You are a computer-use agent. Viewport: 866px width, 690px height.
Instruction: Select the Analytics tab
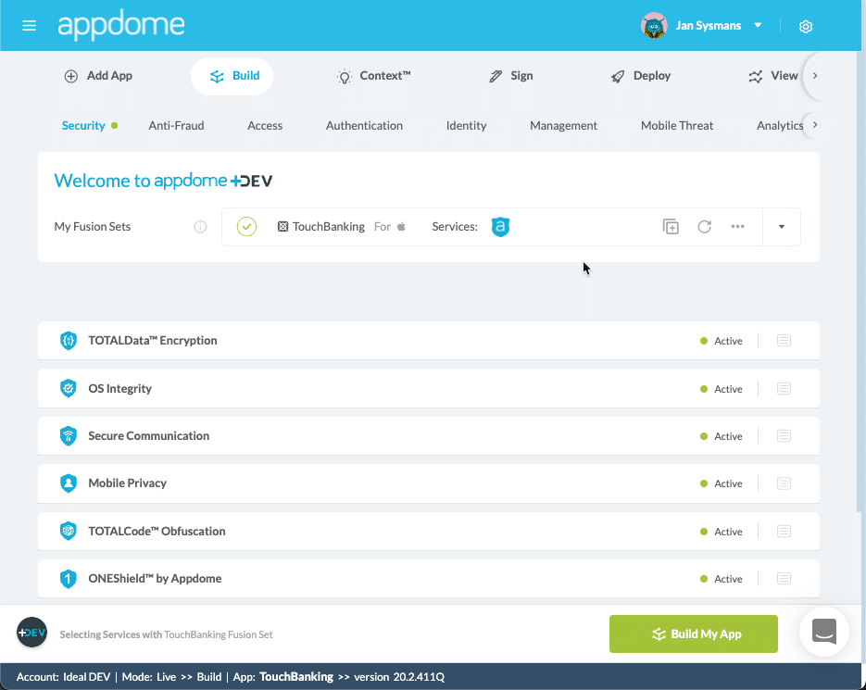click(780, 125)
